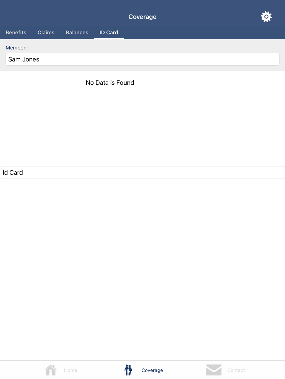Click the Member: field label
The image size is (285, 379).
tap(16, 48)
